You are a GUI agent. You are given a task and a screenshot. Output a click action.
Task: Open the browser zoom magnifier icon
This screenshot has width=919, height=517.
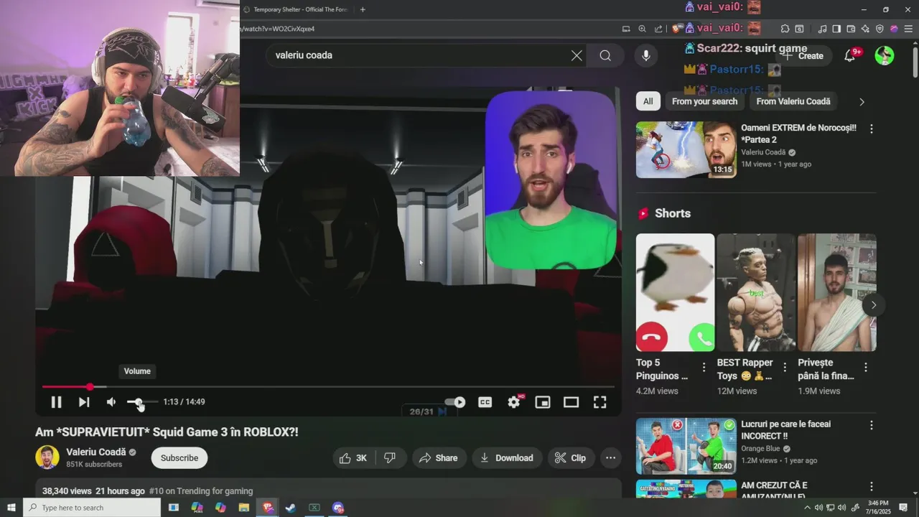(643, 29)
